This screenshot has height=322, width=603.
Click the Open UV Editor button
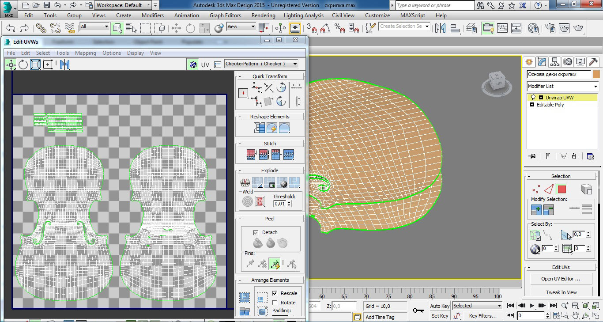point(561,279)
